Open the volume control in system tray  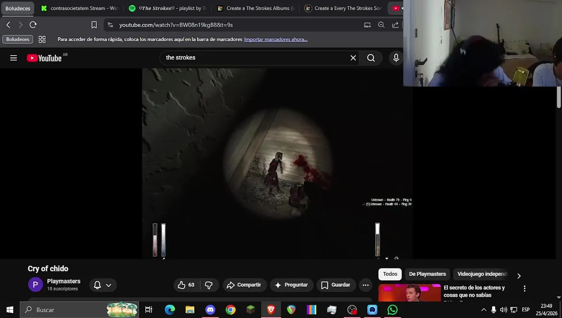pos(504,310)
